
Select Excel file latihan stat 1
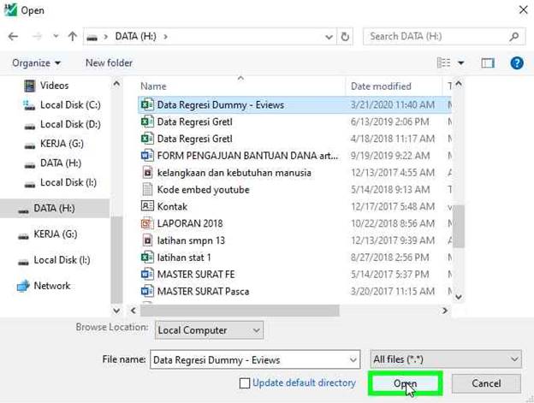(183, 257)
